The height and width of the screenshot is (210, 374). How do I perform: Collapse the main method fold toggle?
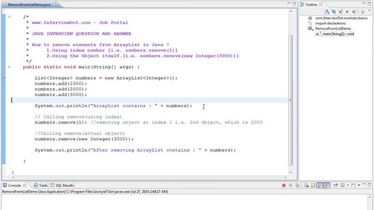9,67
